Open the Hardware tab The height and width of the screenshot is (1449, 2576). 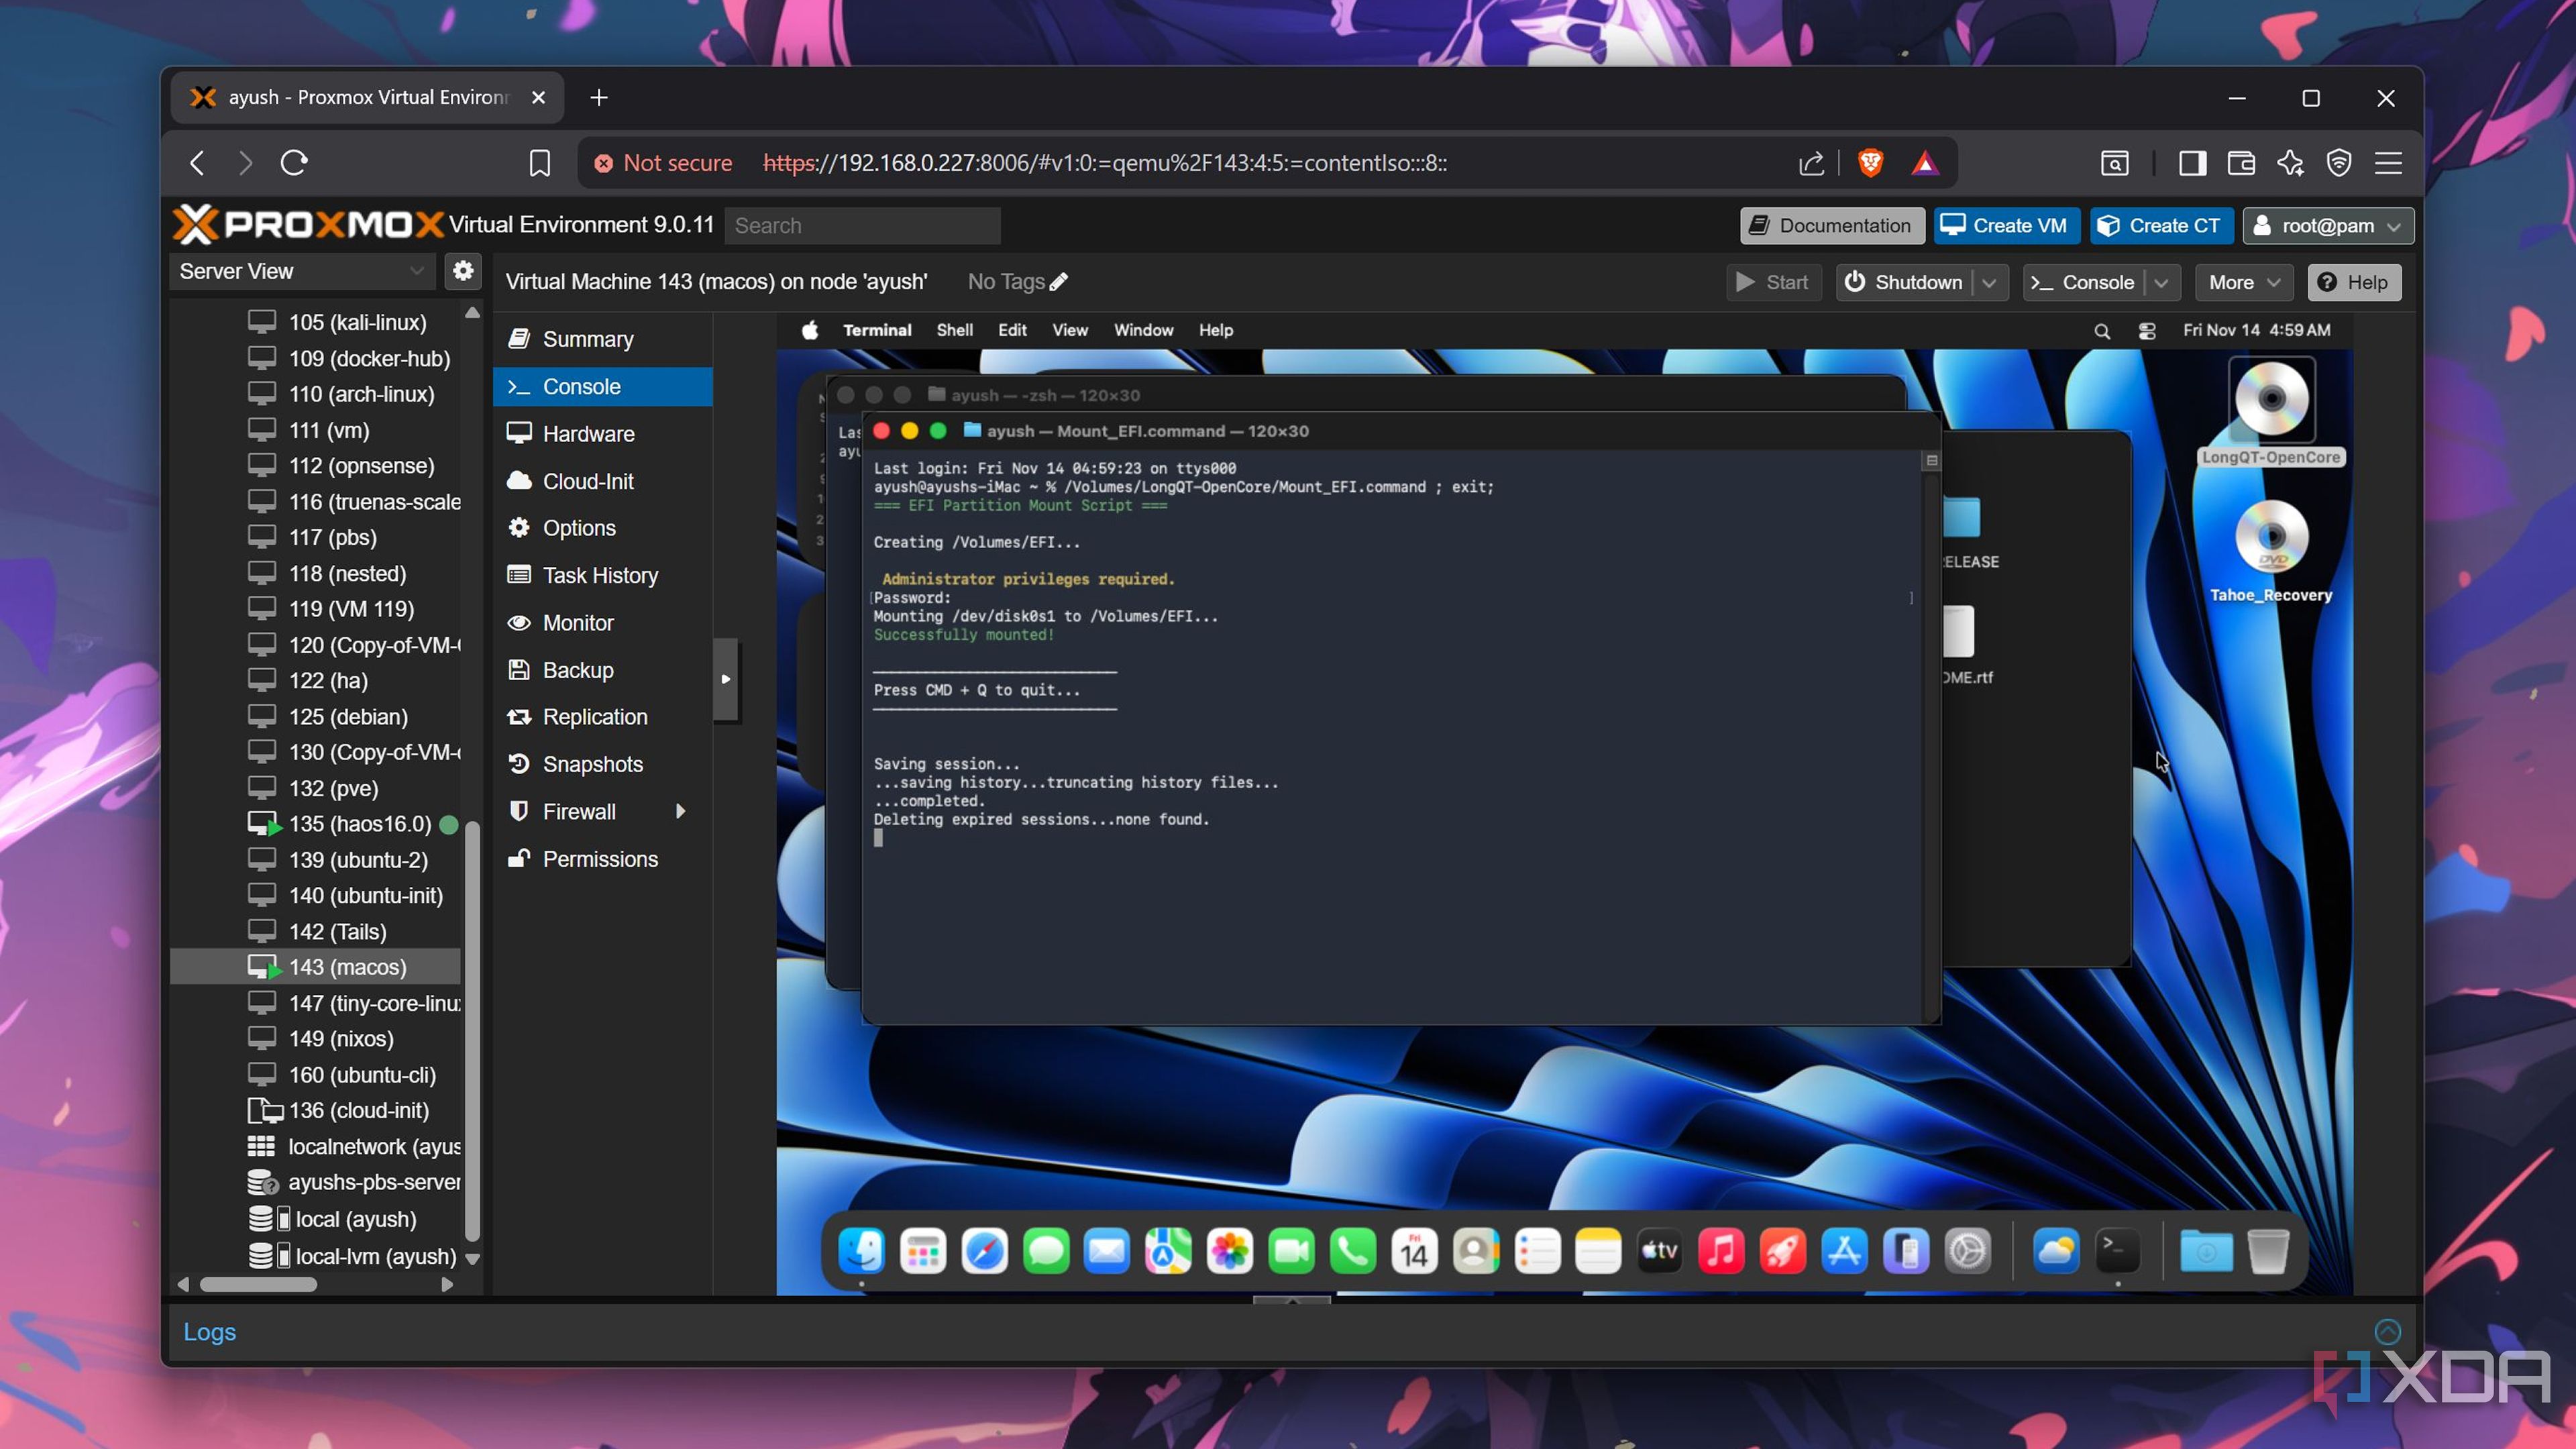tap(603, 434)
